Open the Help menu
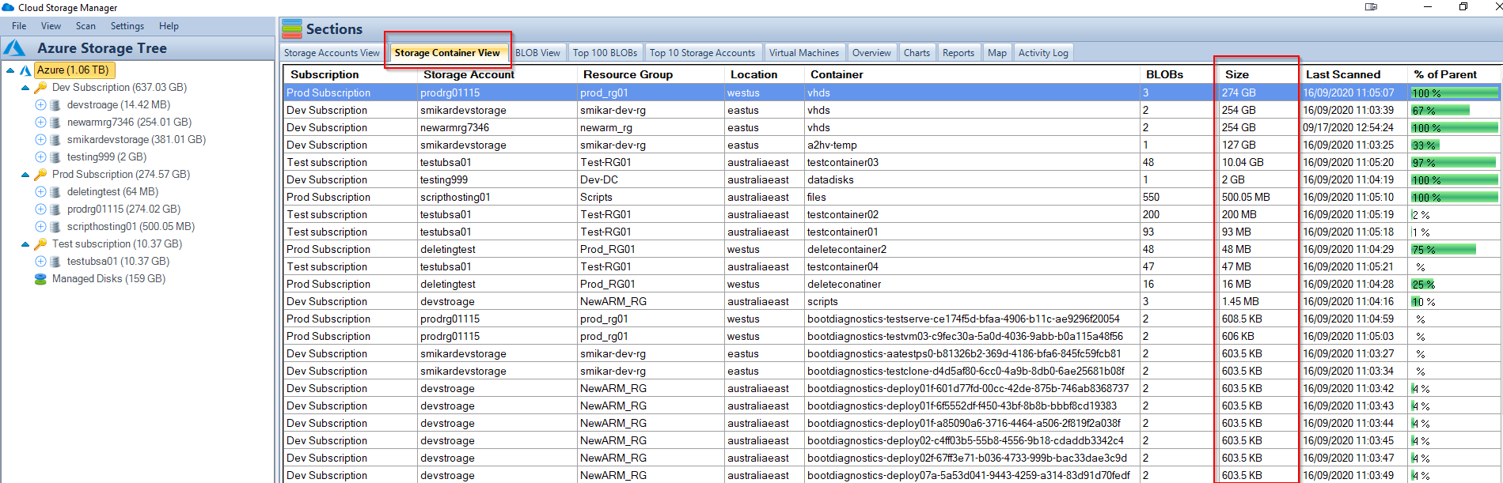 click(x=169, y=26)
